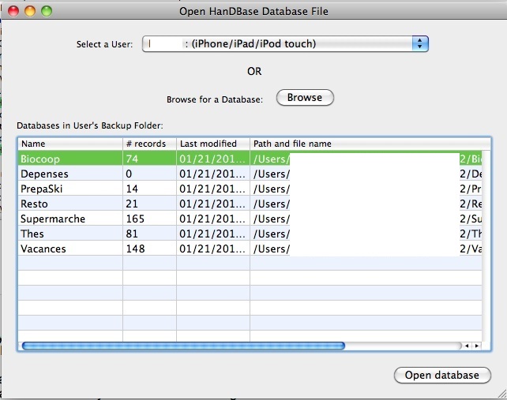This screenshot has width=507, height=400.
Task: Click the scroll left arrow
Action: point(467,346)
